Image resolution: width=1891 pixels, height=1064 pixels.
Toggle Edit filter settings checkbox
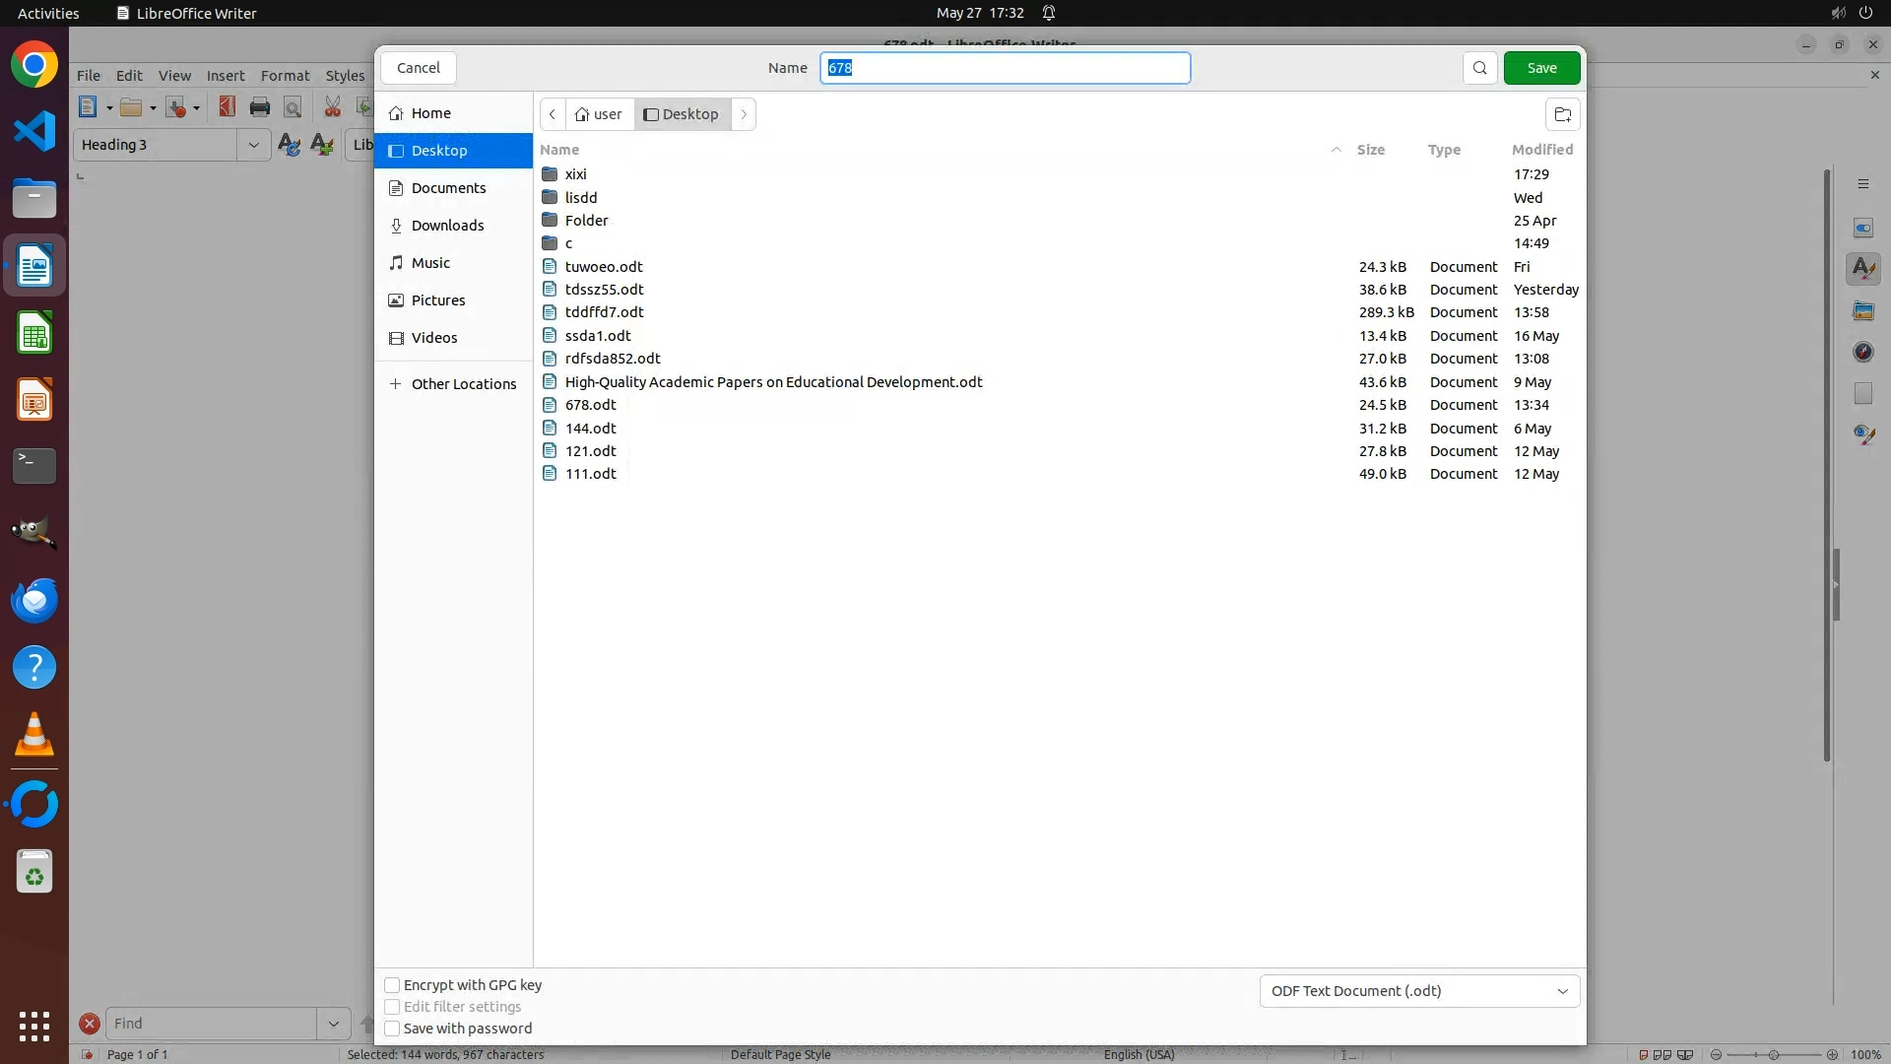pos(392,1007)
